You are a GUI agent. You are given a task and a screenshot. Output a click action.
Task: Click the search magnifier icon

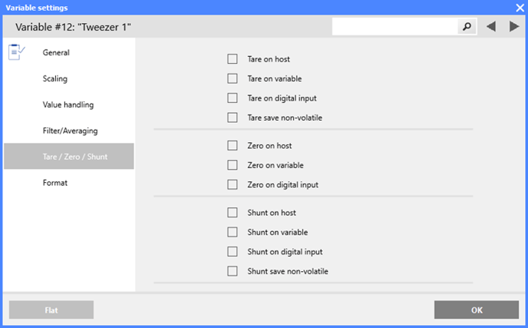(467, 26)
